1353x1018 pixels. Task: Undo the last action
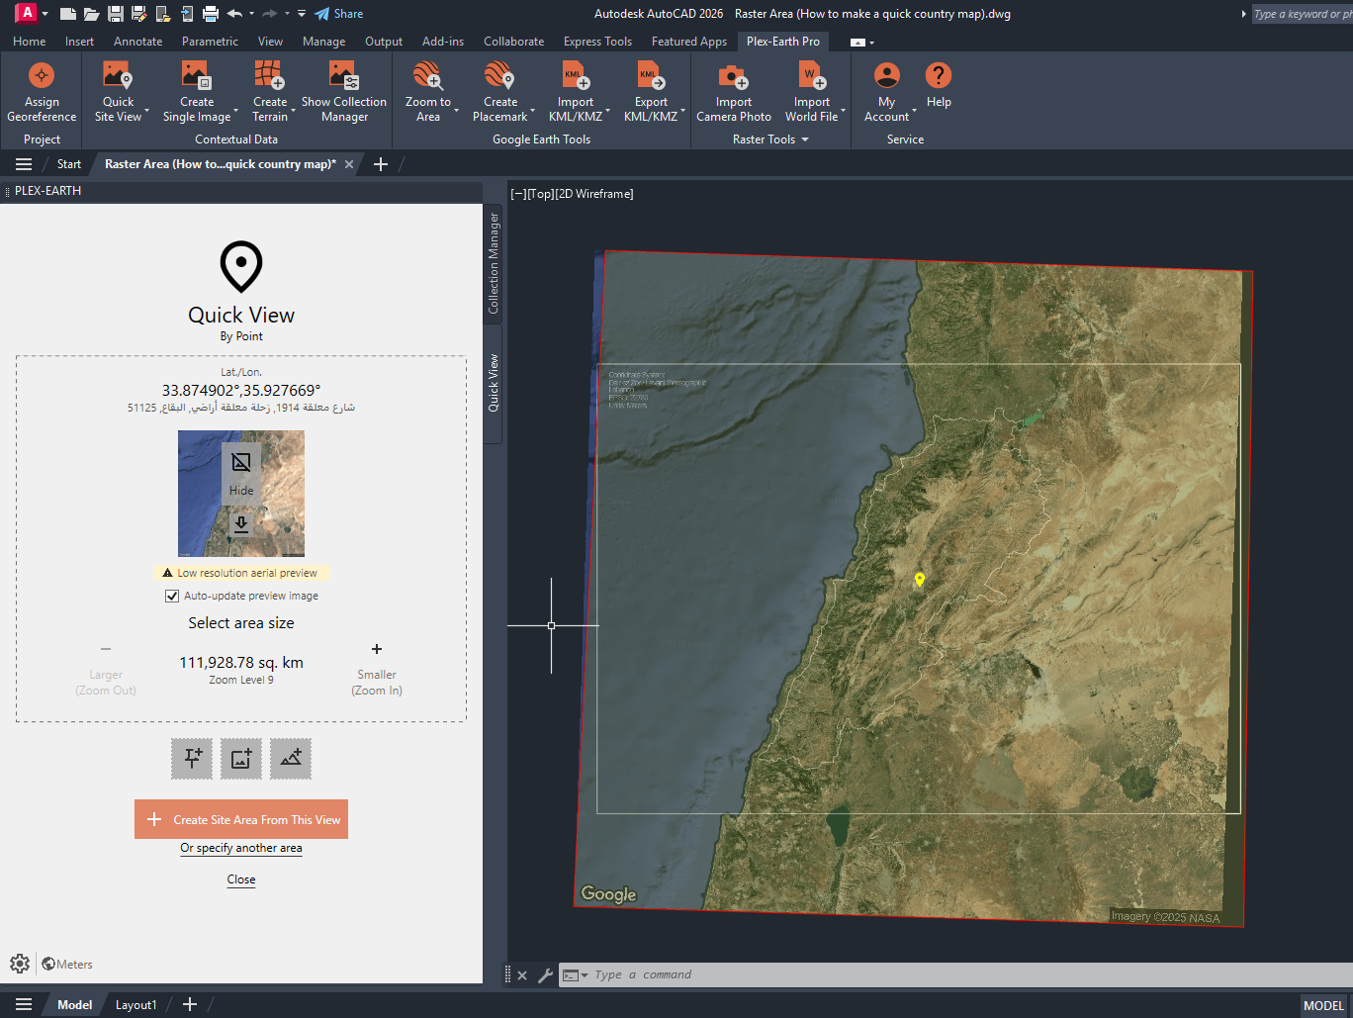(234, 14)
